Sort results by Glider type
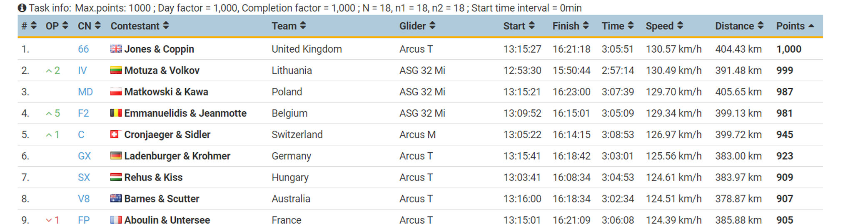Screen dimensions: 853x224 coord(432,26)
